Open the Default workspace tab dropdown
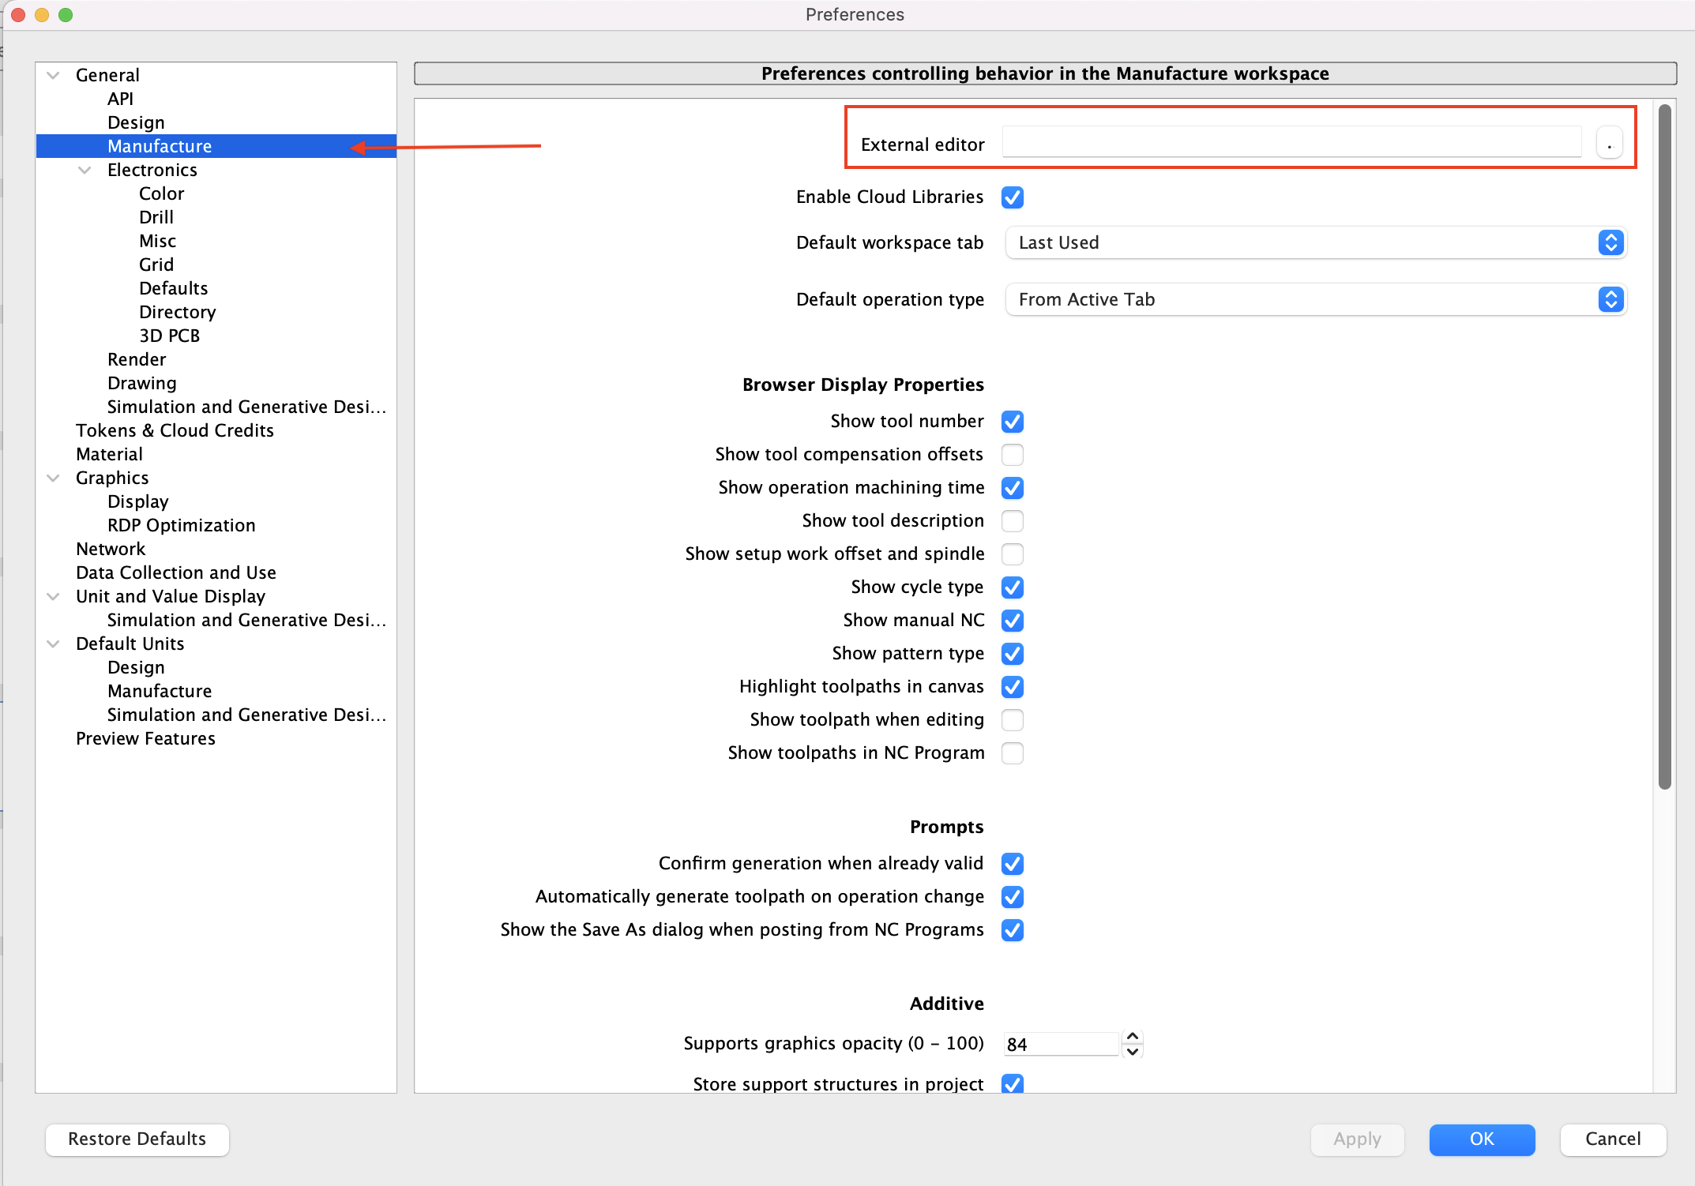This screenshot has height=1186, width=1695. point(1315,242)
